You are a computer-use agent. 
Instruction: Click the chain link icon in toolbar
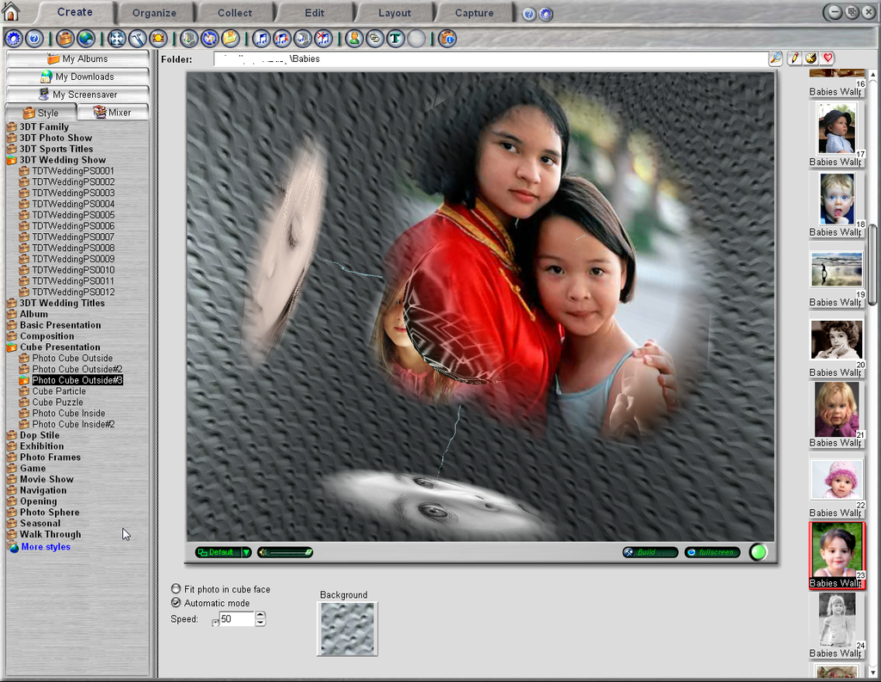374,39
